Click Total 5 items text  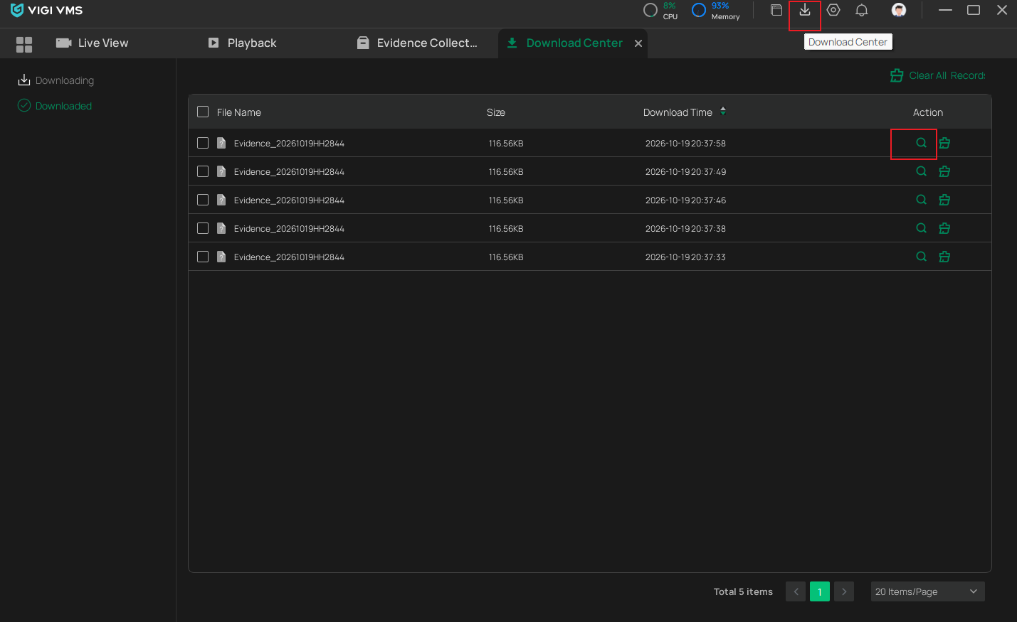tap(743, 591)
